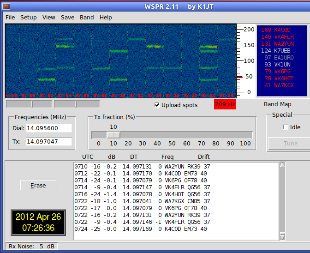The image size is (310, 253).
Task: Select VK1UN entry in band map
Action: (277, 65)
